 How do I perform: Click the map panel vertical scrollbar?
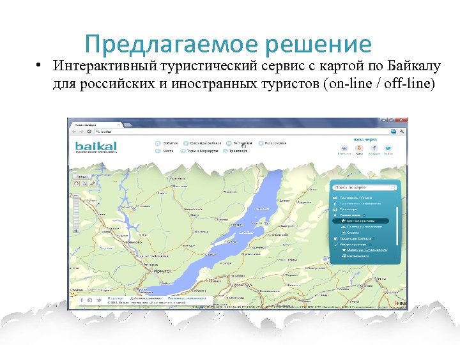397,226
